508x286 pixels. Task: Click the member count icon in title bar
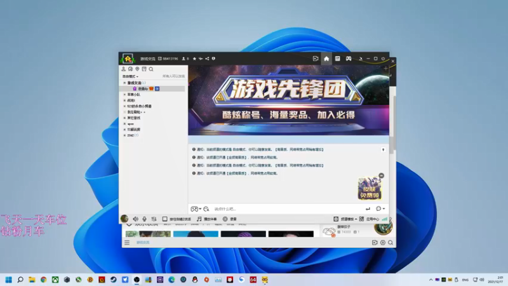pos(184,58)
